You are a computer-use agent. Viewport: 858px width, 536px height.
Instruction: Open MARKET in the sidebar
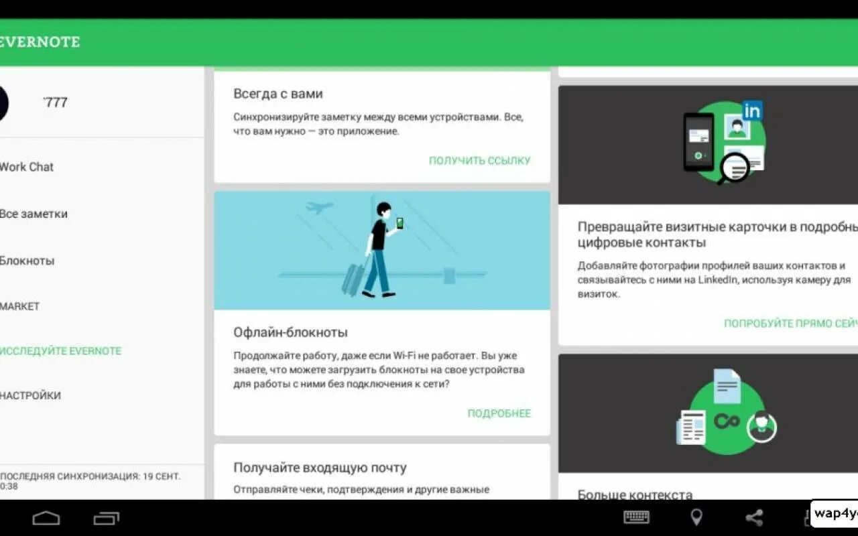20,306
